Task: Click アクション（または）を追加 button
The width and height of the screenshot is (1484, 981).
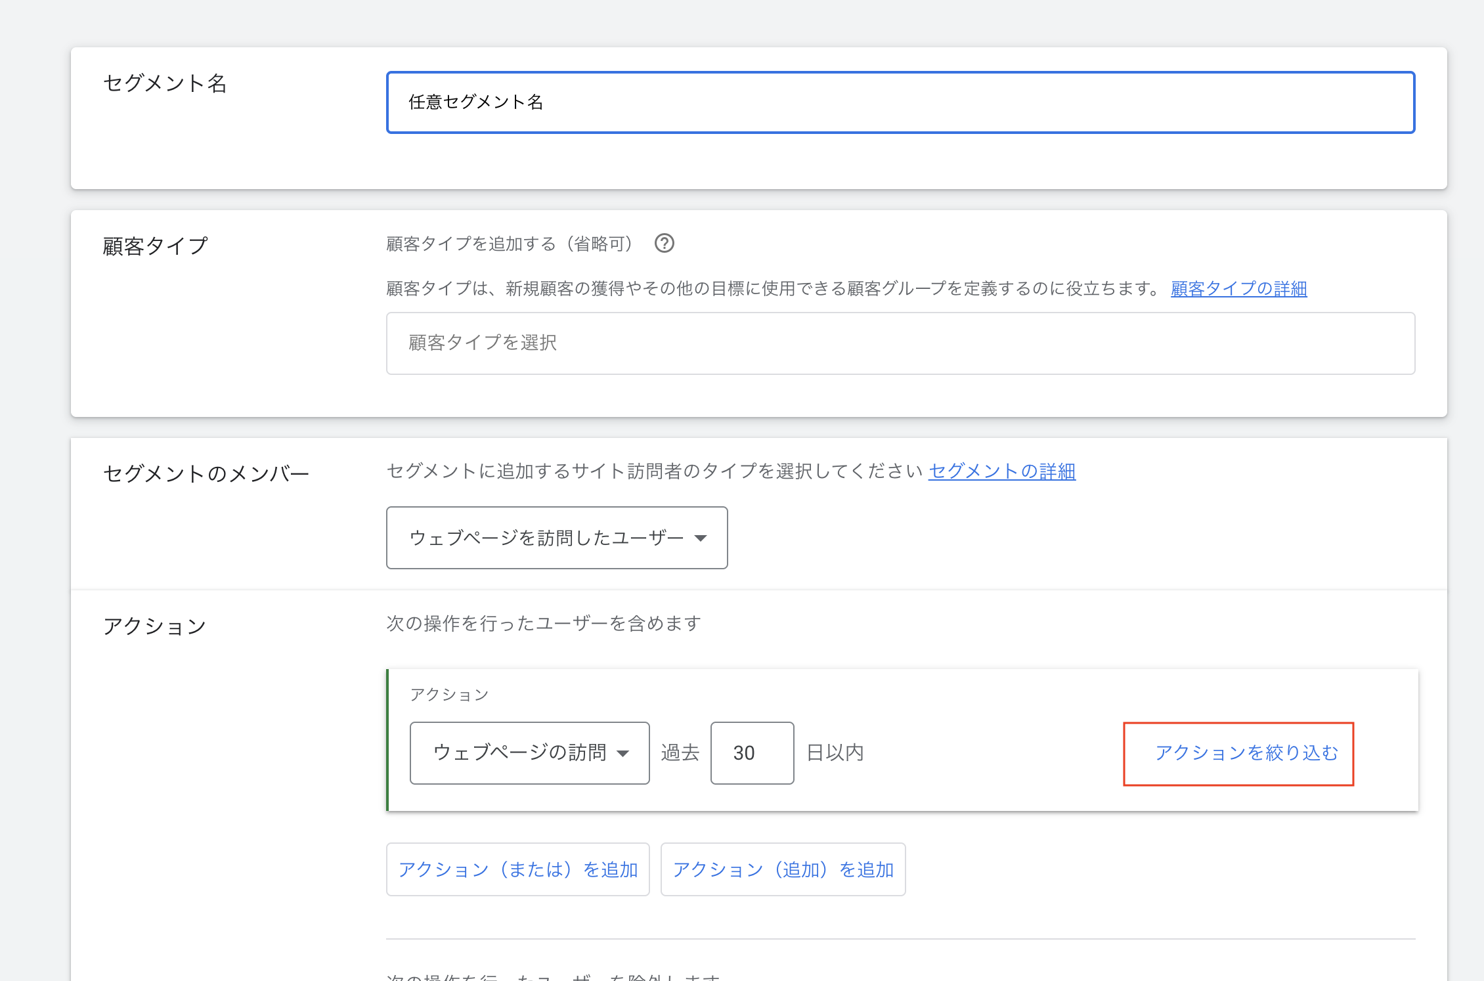Action: point(518,869)
